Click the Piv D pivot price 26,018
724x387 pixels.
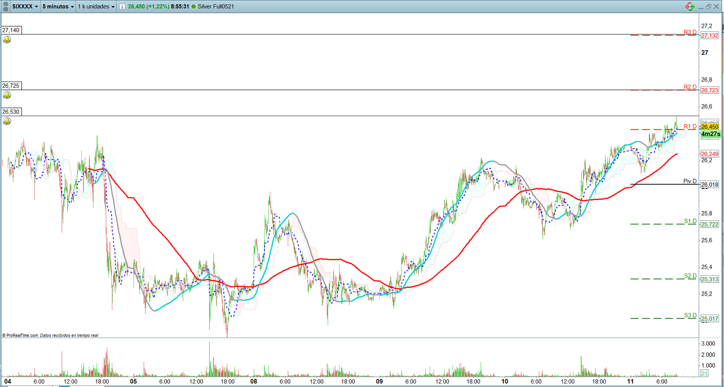coord(710,185)
